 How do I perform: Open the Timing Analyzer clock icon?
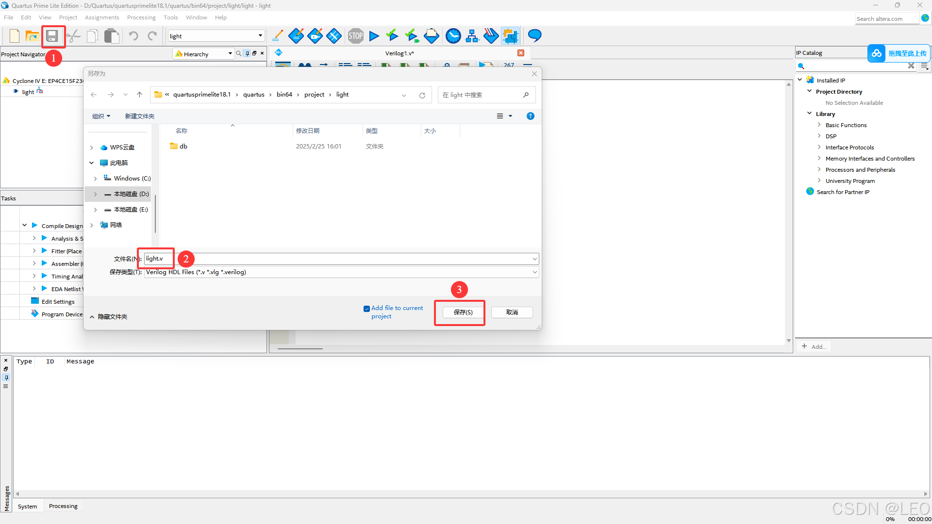click(x=453, y=36)
